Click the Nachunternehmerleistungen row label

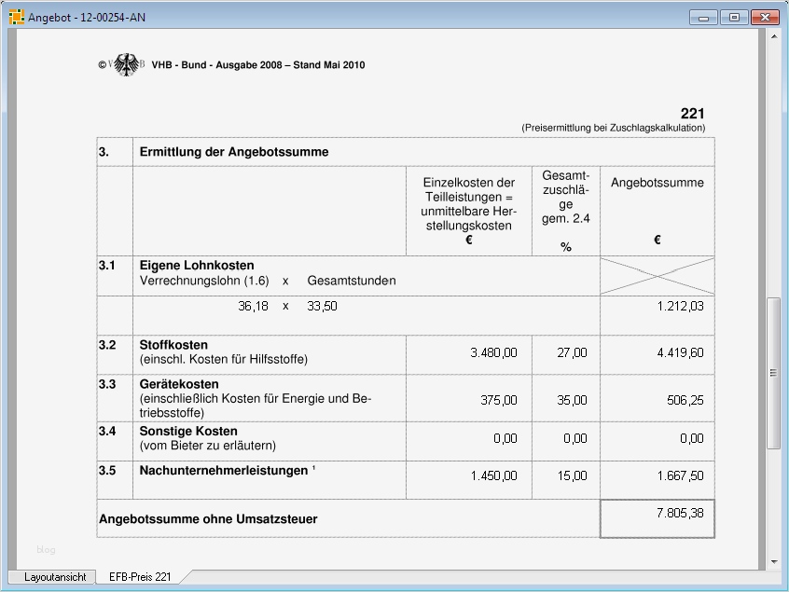point(224,470)
